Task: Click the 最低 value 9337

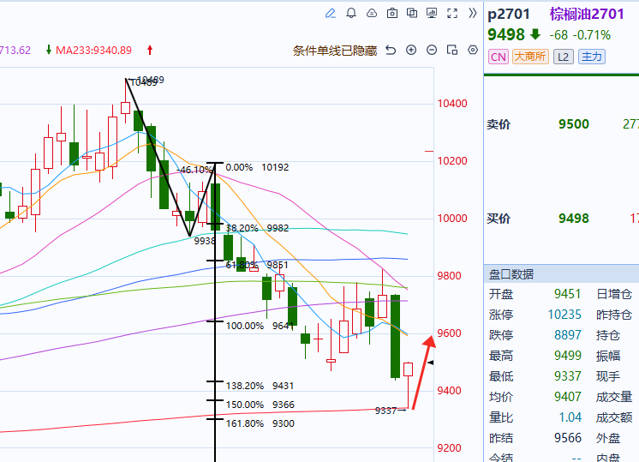Action: pos(567,376)
